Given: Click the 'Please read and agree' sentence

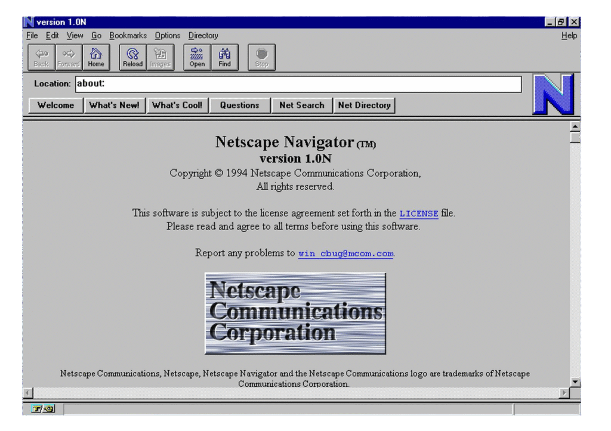Looking at the screenshot, I should point(294,226).
